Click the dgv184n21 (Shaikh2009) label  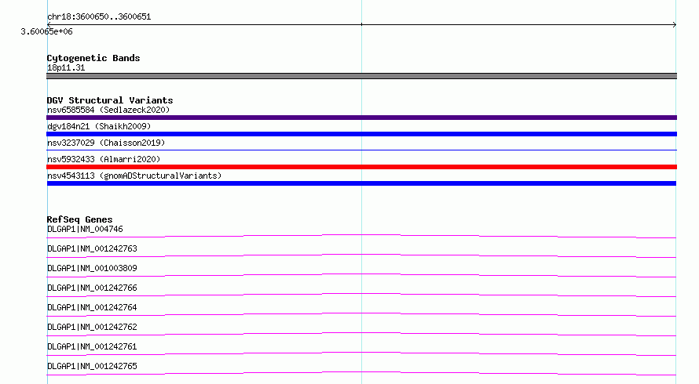(x=99, y=126)
